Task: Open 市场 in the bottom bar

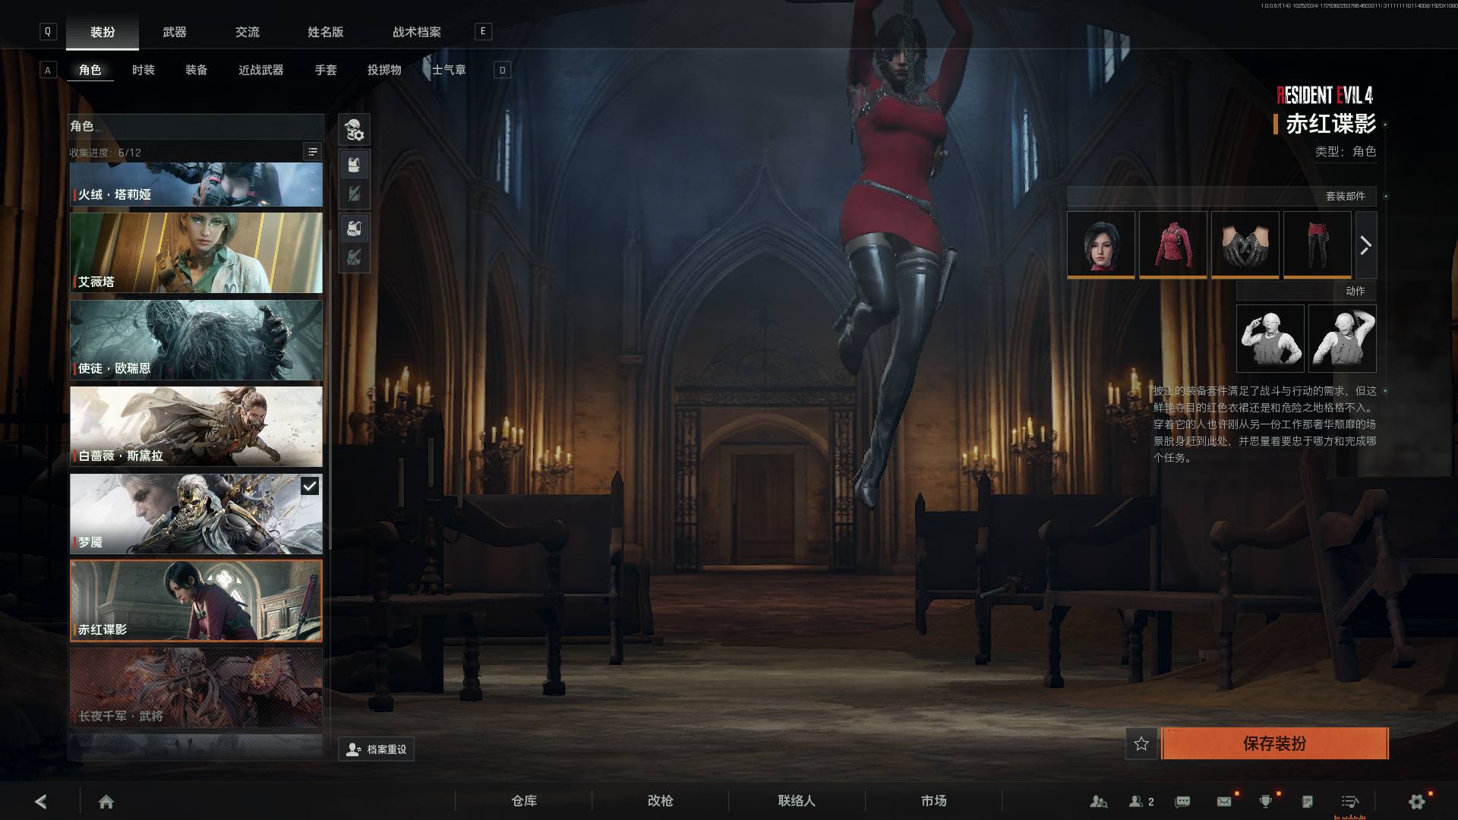Action: click(933, 801)
